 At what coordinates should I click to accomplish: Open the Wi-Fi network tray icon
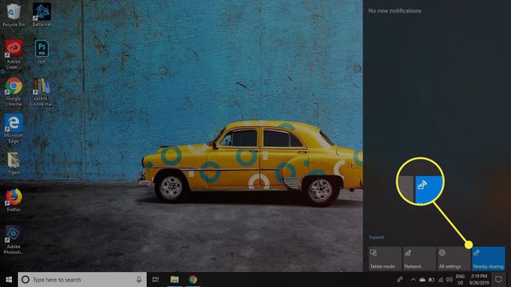(x=440, y=279)
